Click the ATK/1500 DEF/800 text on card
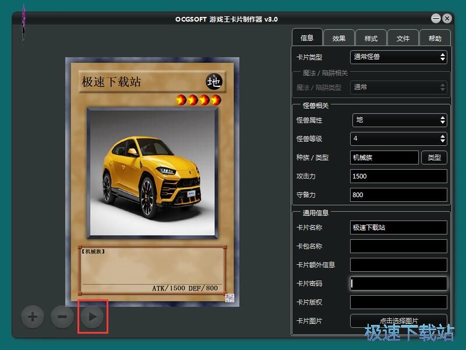 (x=185, y=288)
